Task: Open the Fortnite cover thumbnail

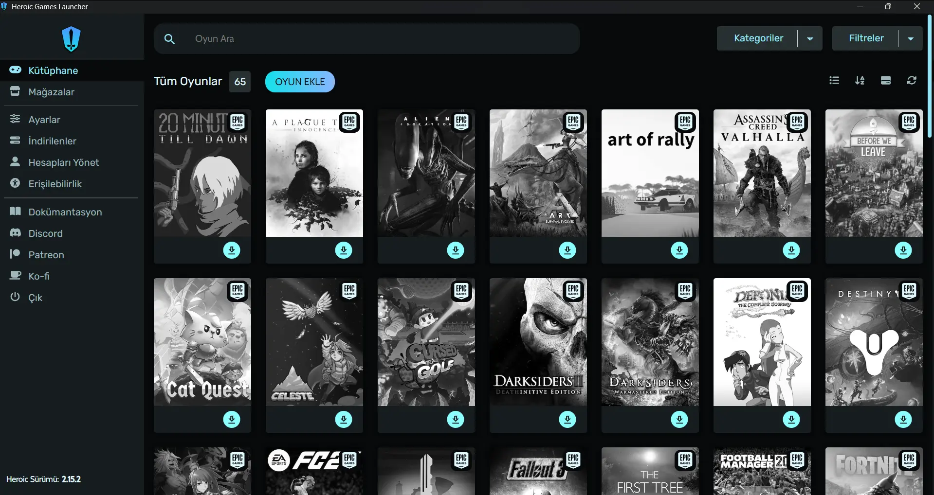Action: [x=874, y=471]
